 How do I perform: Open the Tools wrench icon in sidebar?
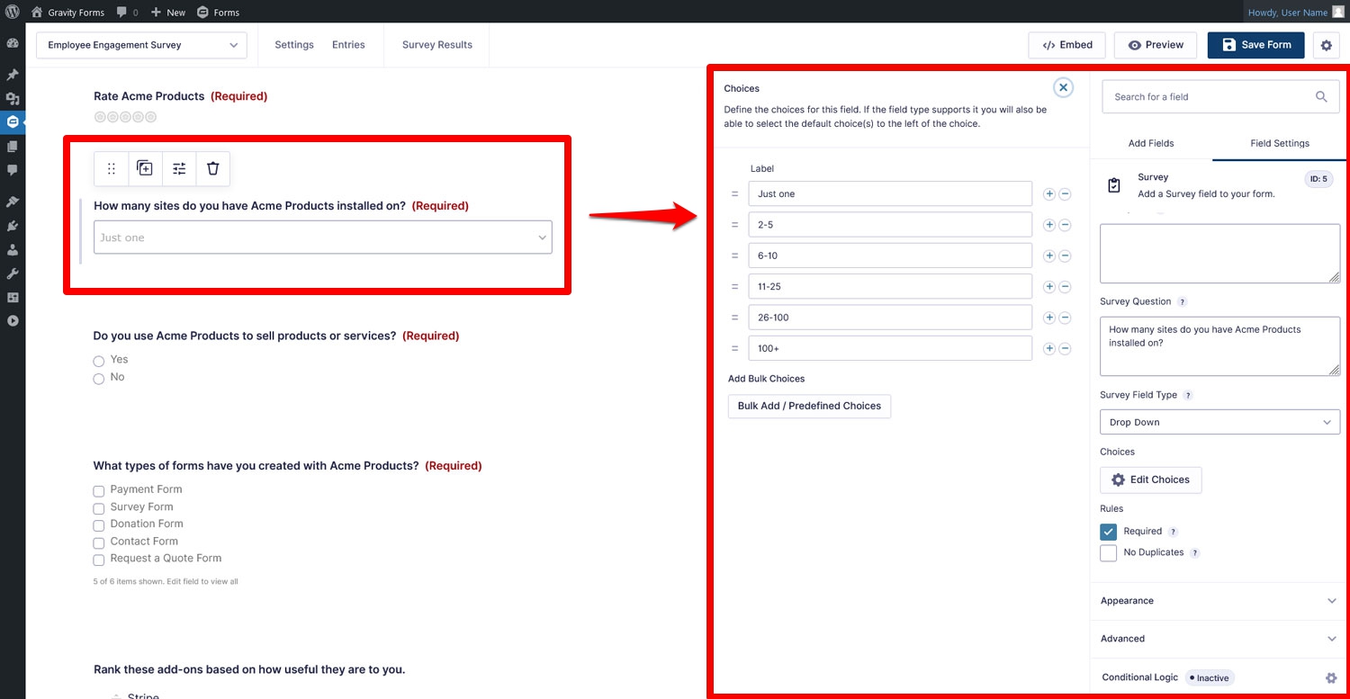13,273
